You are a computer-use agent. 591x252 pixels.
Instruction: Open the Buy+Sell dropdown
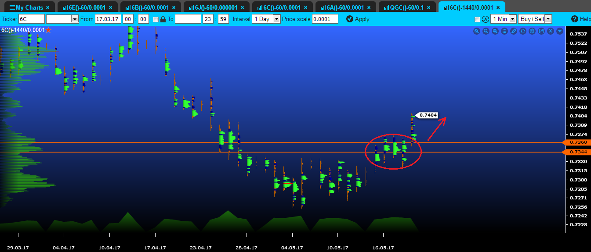[535, 19]
